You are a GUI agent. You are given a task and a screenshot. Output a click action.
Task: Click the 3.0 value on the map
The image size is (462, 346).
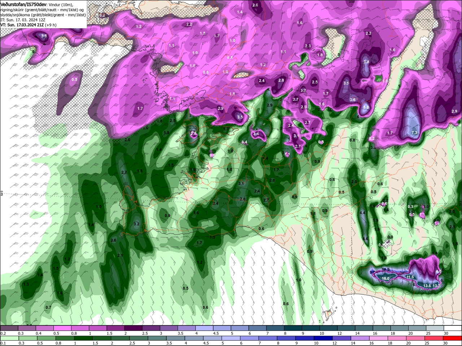coord(426,207)
